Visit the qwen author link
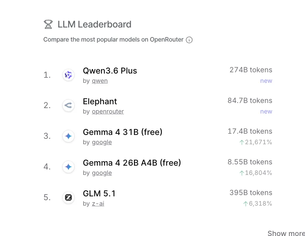The image size is (305, 236). point(100,81)
